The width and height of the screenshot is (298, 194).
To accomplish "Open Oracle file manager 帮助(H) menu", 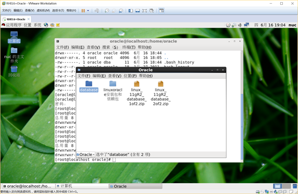I will [x=146, y=76].
